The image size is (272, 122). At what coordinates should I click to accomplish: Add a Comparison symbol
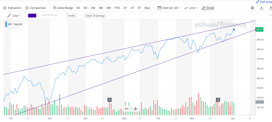36,8
